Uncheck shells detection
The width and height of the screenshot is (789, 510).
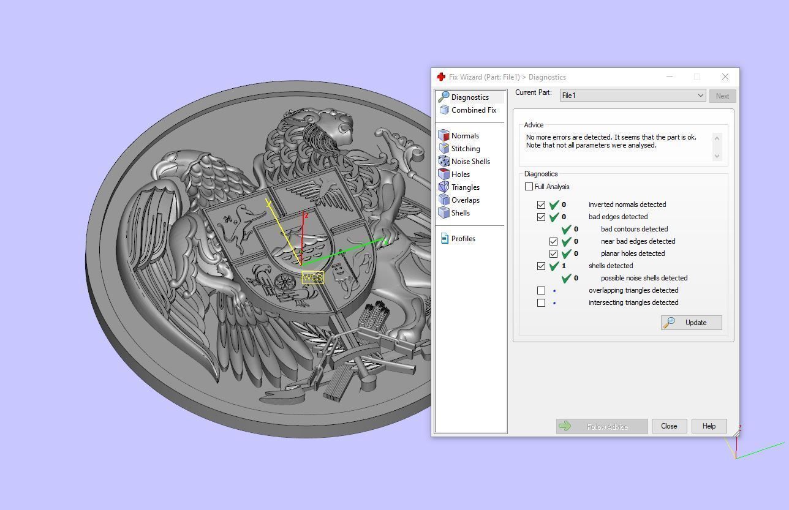pyautogui.click(x=541, y=266)
